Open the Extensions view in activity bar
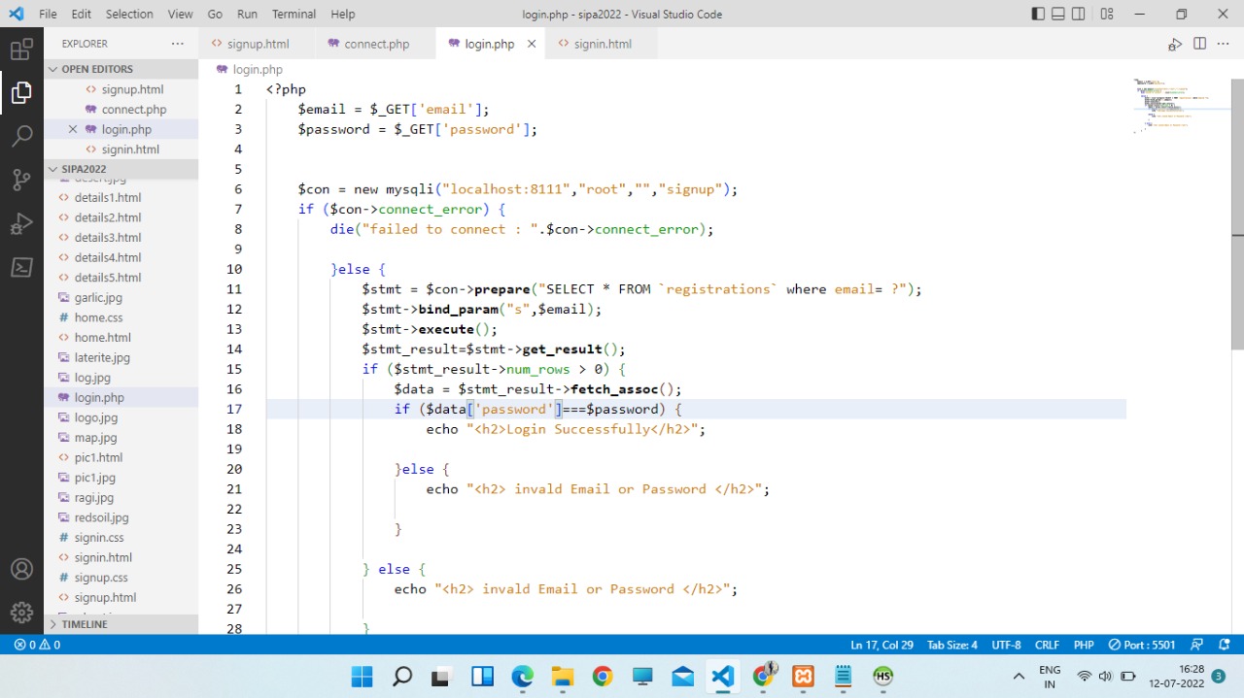Viewport: 1244px width, 698px height. coord(21,48)
